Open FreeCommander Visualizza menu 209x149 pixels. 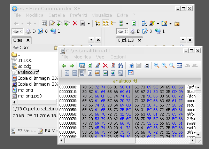point(102,15)
